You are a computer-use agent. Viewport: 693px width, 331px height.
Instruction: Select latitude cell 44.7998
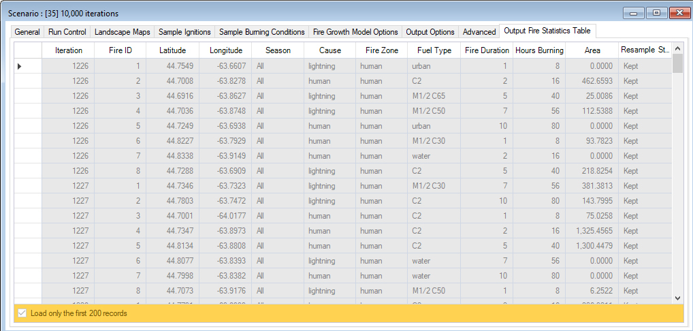tap(173, 276)
